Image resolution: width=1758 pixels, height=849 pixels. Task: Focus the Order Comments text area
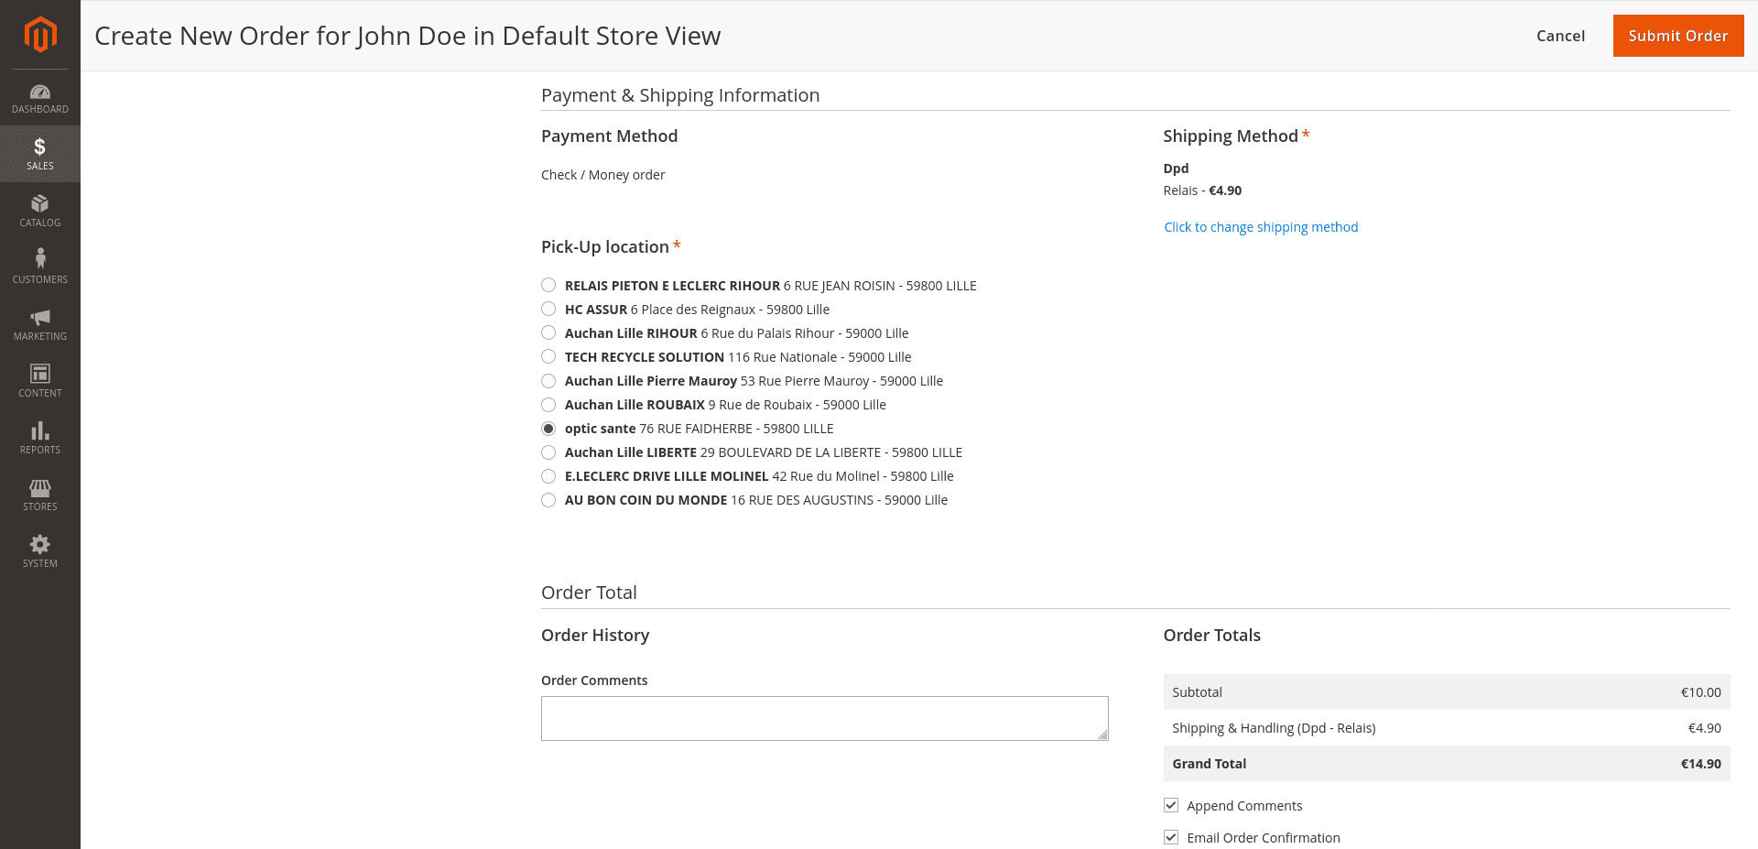[x=824, y=718]
